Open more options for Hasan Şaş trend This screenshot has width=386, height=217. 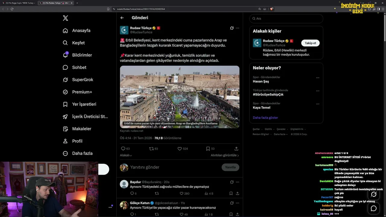tap(318, 78)
